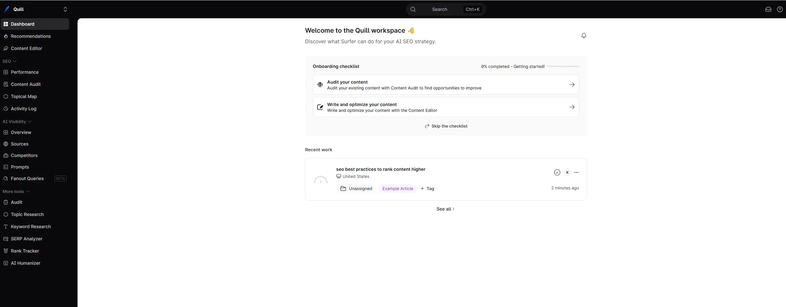Select the Topical Map tool
The height and width of the screenshot is (307, 786).
point(23,96)
